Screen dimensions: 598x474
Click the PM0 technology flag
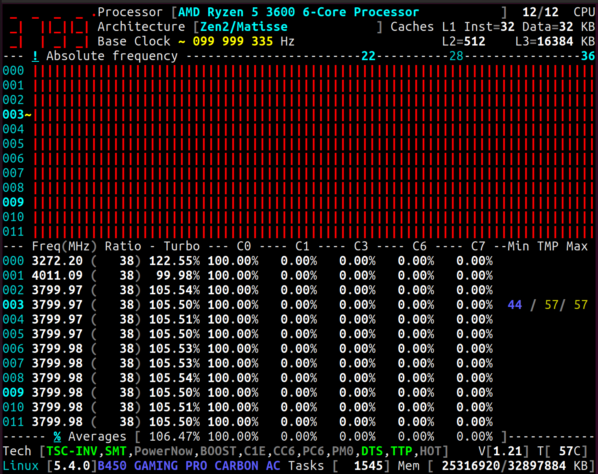[x=343, y=451]
